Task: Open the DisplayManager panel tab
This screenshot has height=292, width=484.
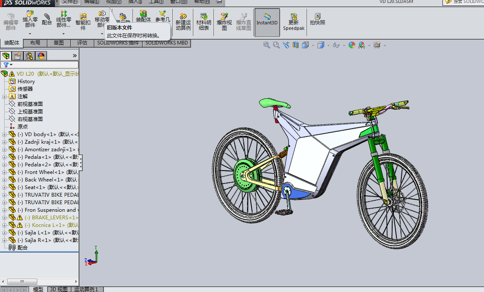Action: pyautogui.click(x=41, y=56)
